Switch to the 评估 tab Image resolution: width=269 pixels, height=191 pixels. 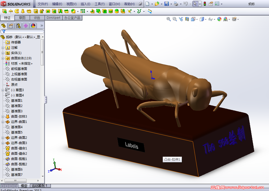(x=37, y=18)
